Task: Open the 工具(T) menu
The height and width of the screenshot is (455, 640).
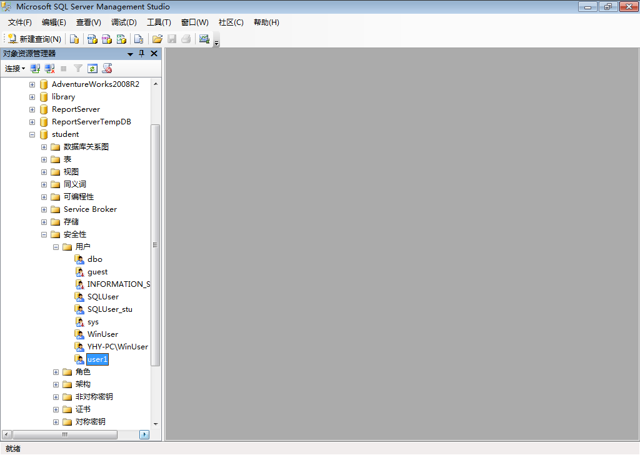Action: (x=159, y=22)
